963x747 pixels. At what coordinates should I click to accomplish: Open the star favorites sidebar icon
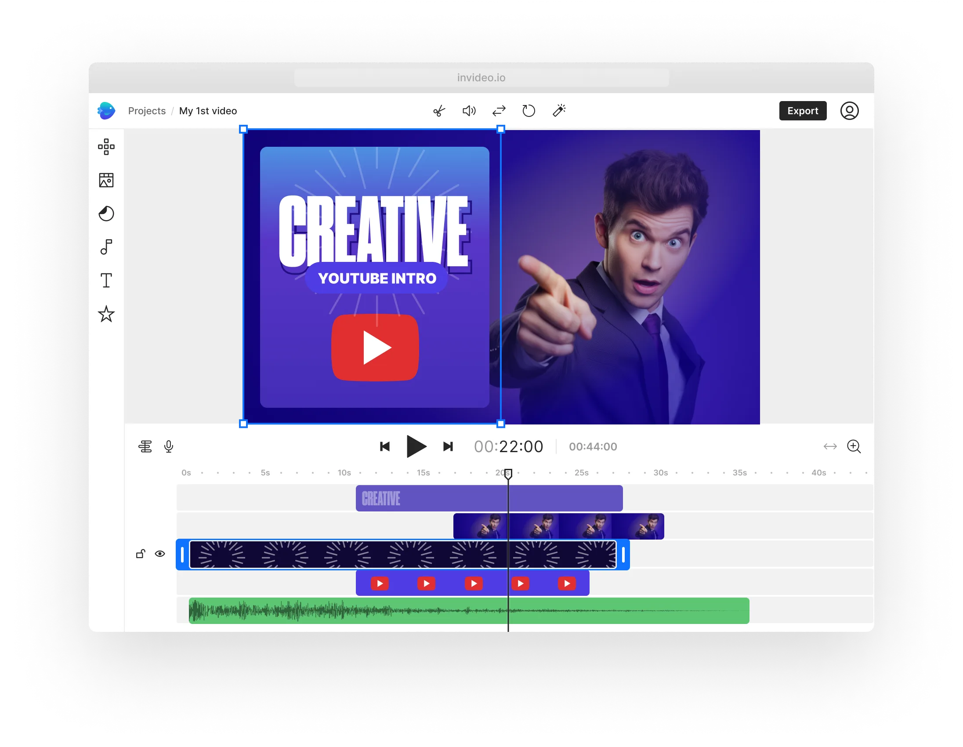click(x=106, y=314)
